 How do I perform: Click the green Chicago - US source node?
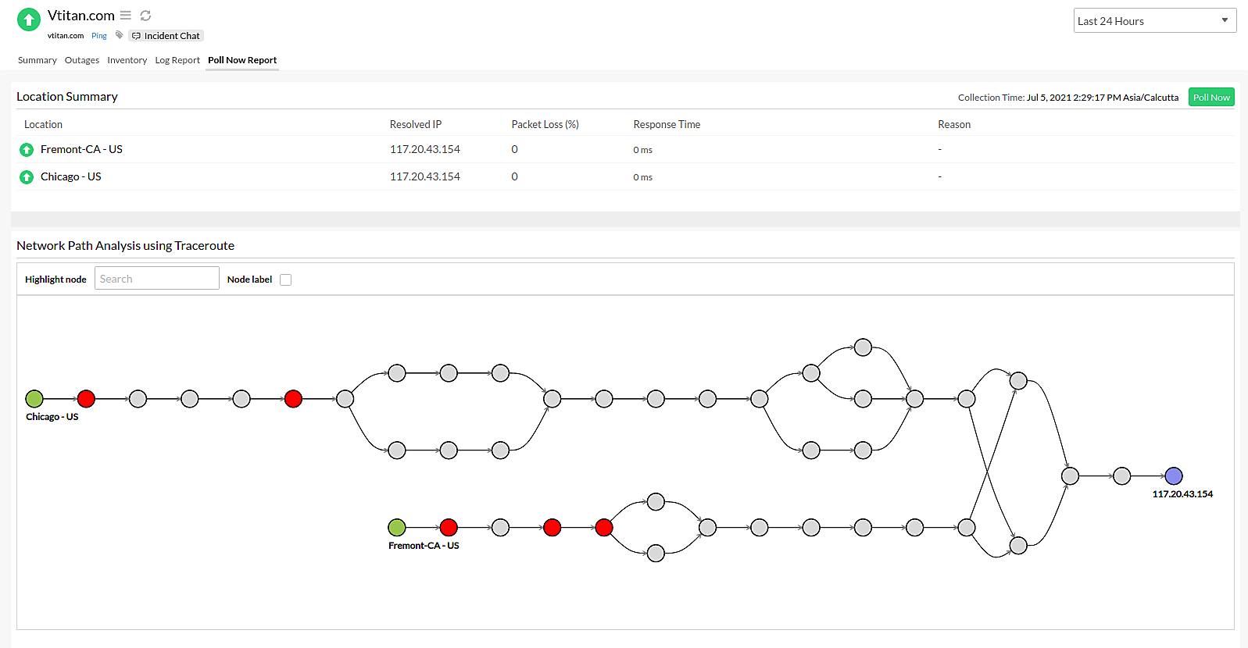point(34,399)
